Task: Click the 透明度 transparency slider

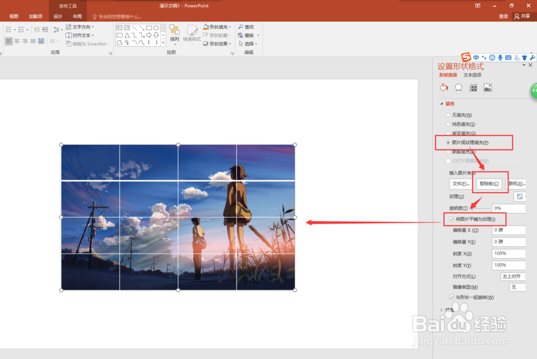Action: coord(480,208)
